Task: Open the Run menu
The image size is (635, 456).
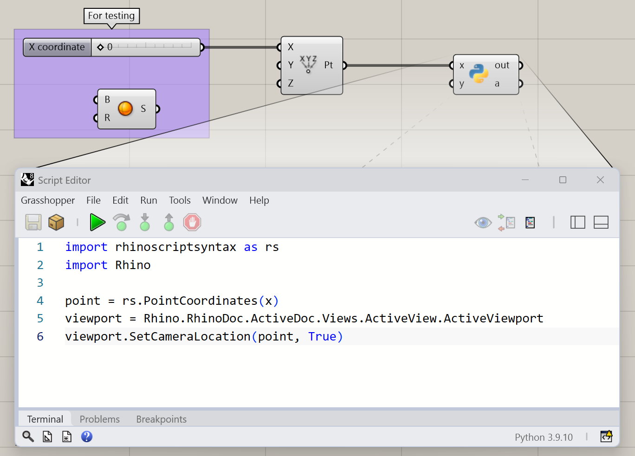Action: click(x=149, y=200)
